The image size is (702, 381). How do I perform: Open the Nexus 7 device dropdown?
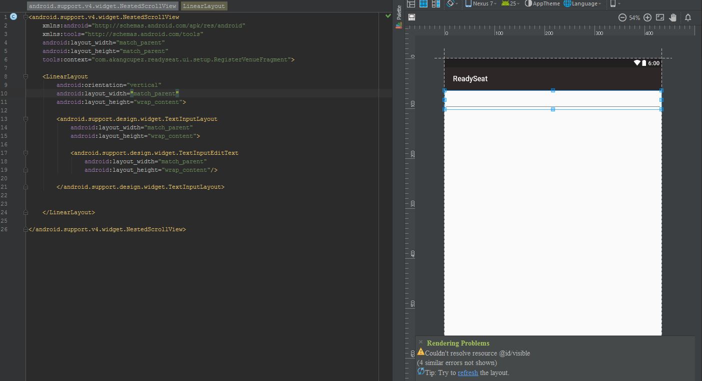481,3
